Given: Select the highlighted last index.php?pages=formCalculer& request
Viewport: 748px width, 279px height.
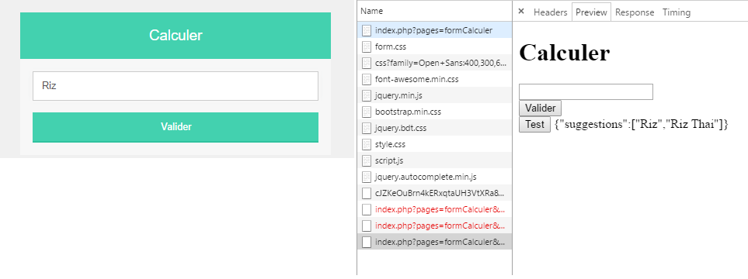Looking at the screenshot, I should [x=434, y=242].
